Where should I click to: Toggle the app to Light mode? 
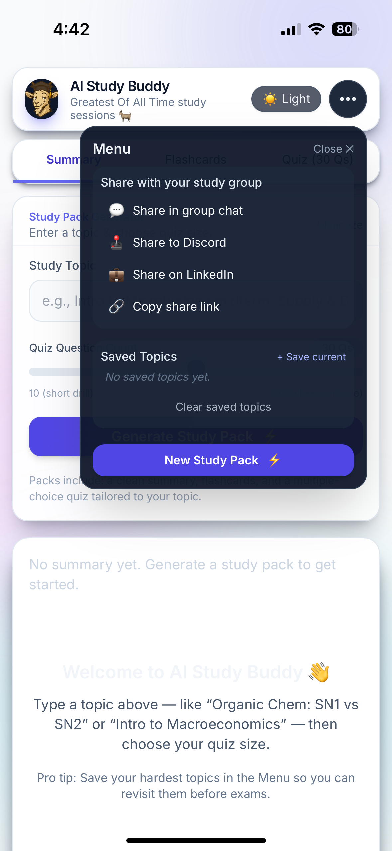(x=286, y=99)
